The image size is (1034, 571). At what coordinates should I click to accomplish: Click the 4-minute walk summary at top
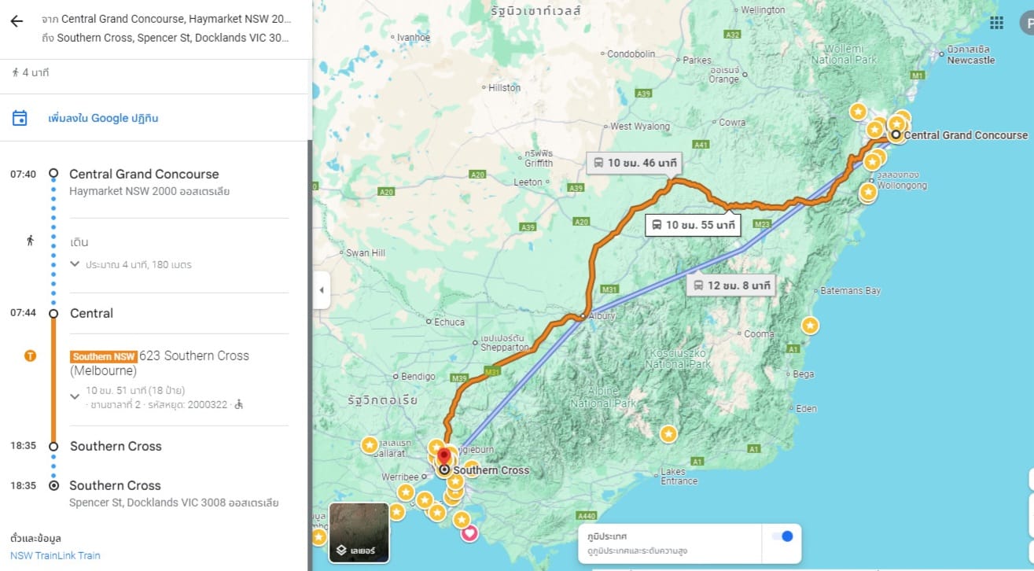31,72
